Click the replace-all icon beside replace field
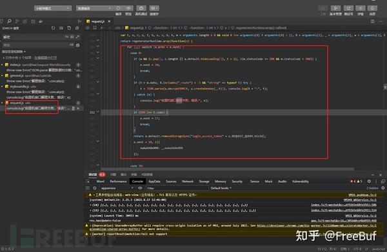Image resolution: width=387 pixels, height=252 pixels. [x=78, y=45]
